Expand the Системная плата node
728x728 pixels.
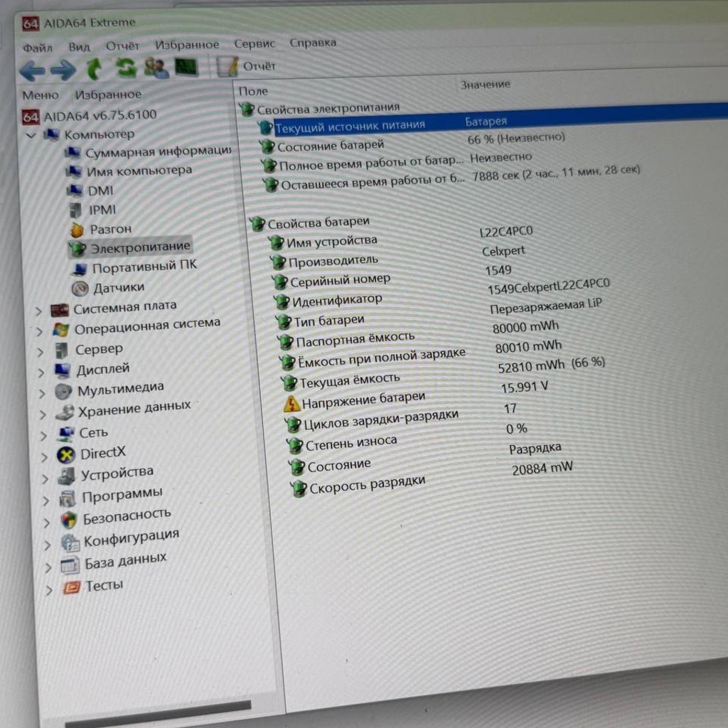[39, 311]
